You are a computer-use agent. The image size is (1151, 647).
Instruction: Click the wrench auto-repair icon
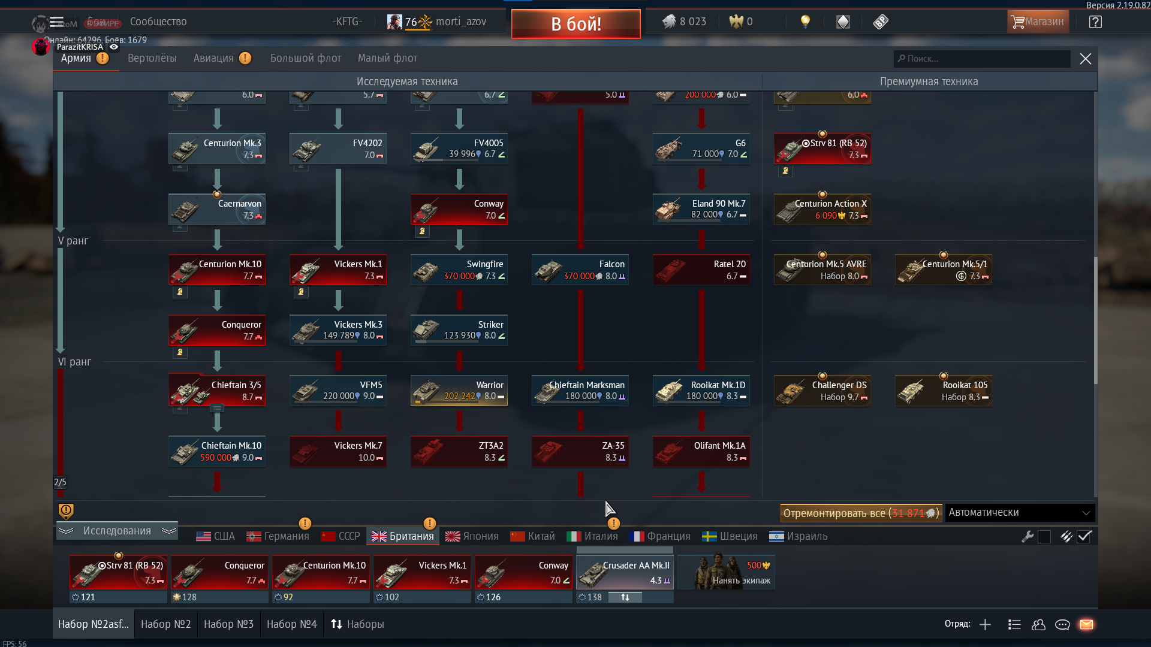[1028, 537]
